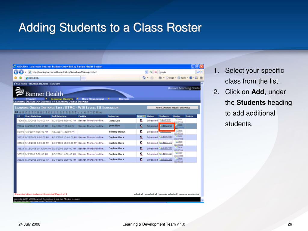Click Courses in the breadcrumb trail
This screenshot has height=231, width=308.
[x=46, y=102]
